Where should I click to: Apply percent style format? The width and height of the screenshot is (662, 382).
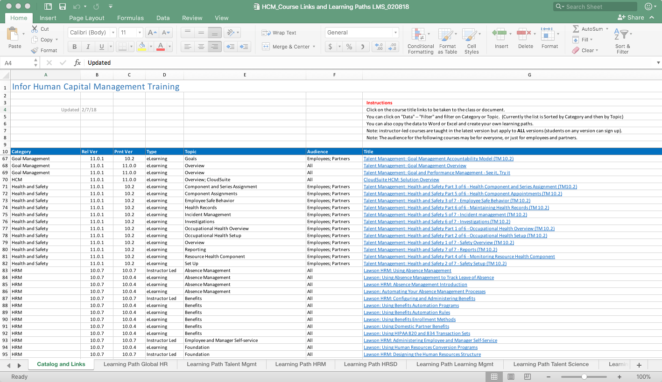click(349, 47)
